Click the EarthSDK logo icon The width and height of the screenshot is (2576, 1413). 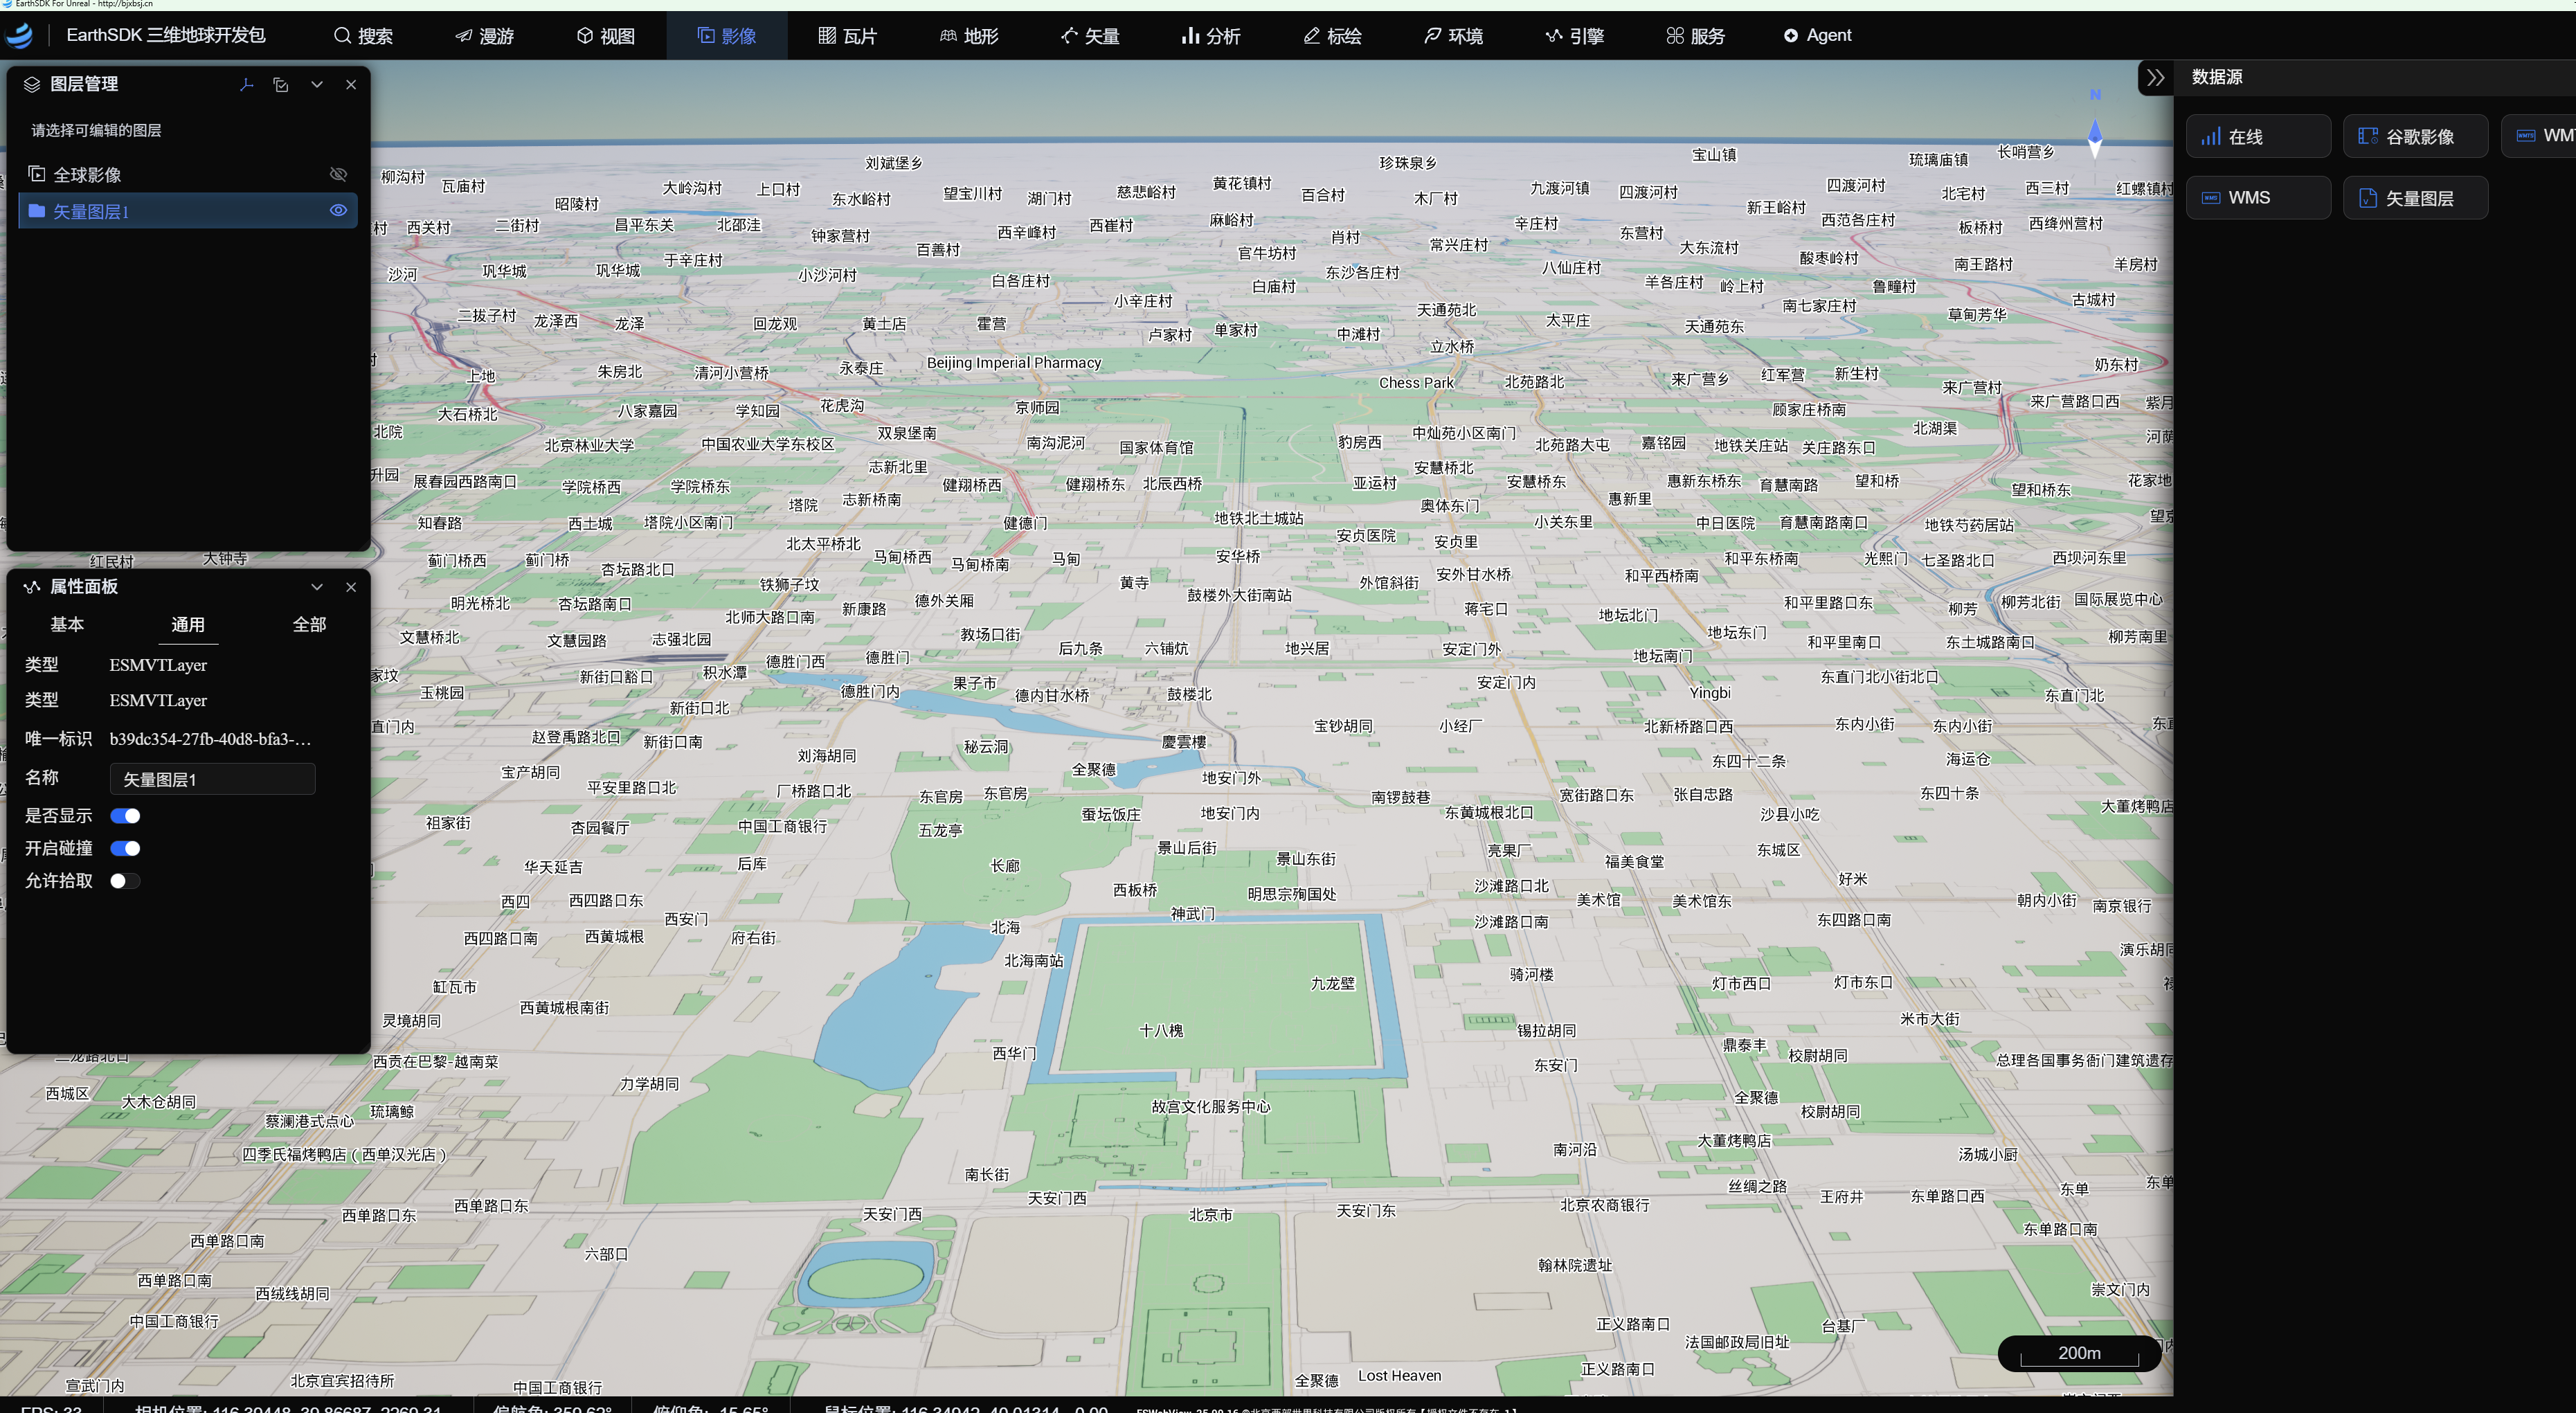(x=19, y=36)
